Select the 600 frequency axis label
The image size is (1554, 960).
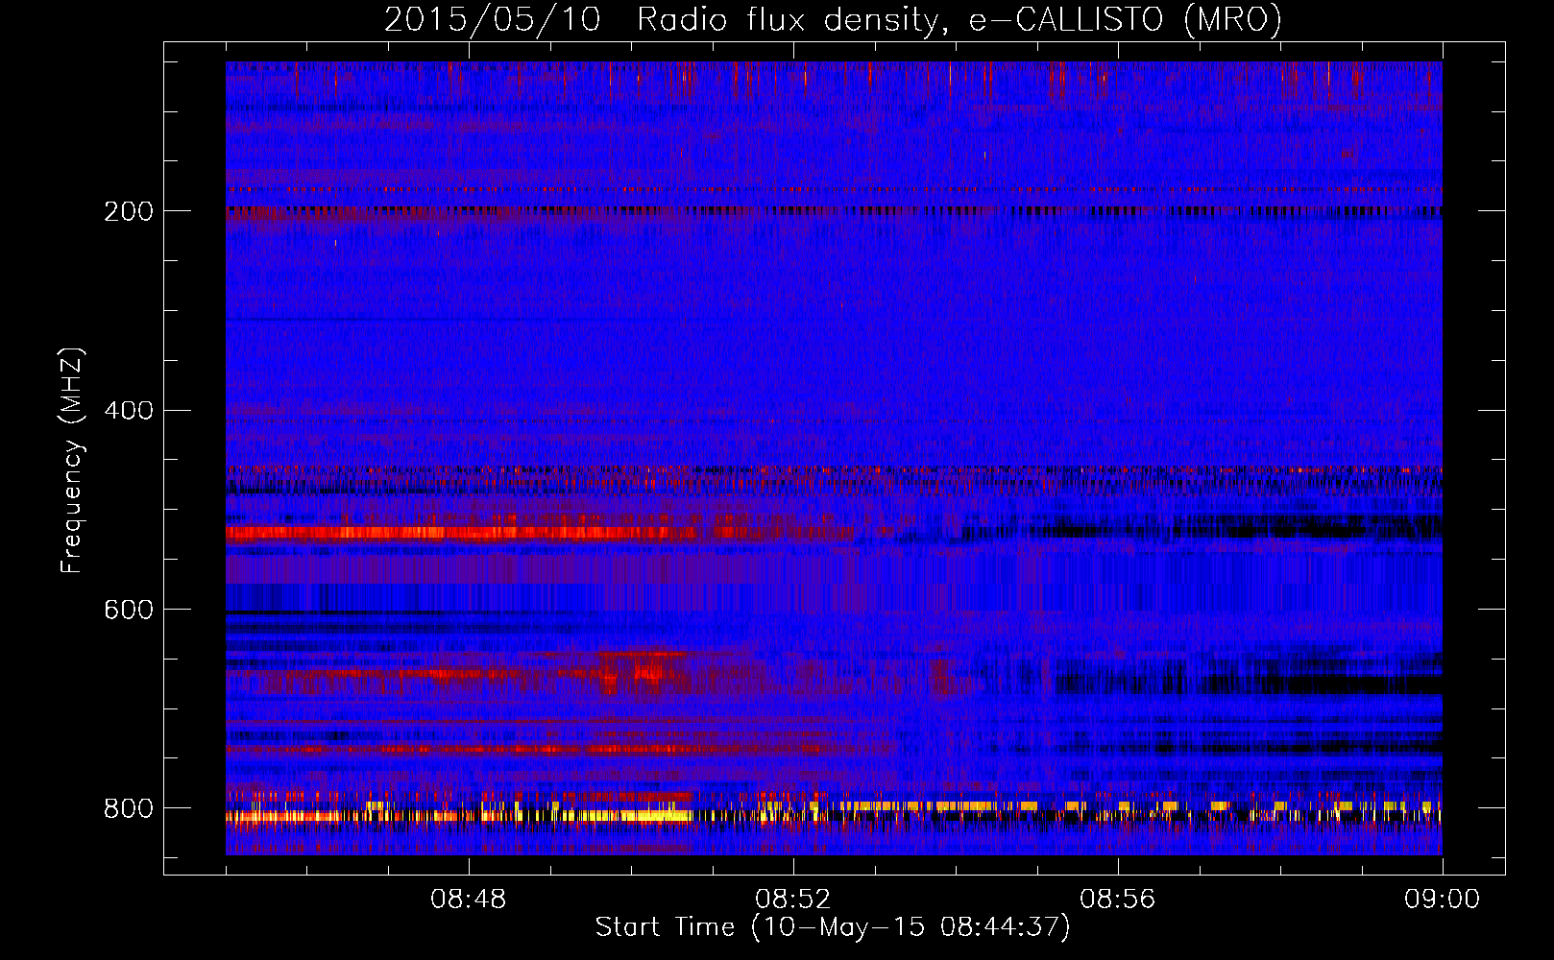129,610
